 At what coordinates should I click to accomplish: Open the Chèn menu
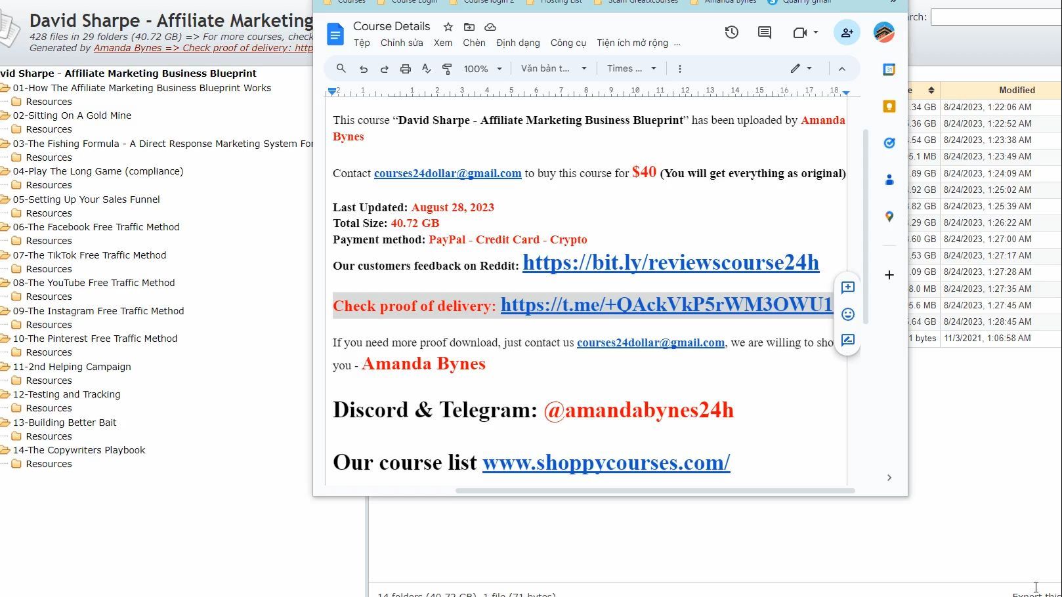point(474,43)
